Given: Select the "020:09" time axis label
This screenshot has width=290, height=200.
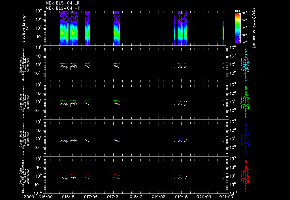Looking at the screenshot, I should click(204, 197).
